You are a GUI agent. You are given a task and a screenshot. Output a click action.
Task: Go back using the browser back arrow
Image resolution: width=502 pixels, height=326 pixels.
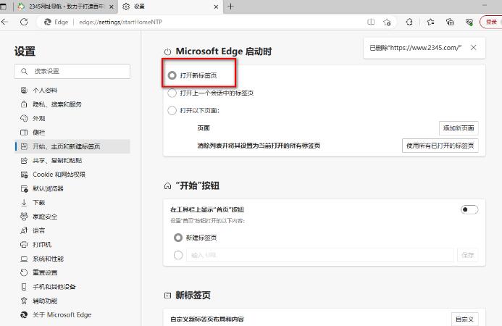click(x=4, y=22)
